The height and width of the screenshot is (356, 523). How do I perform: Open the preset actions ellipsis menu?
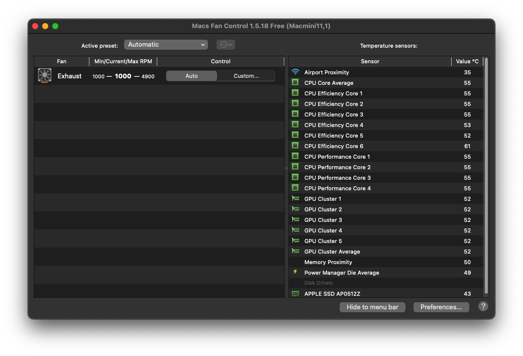(x=226, y=45)
